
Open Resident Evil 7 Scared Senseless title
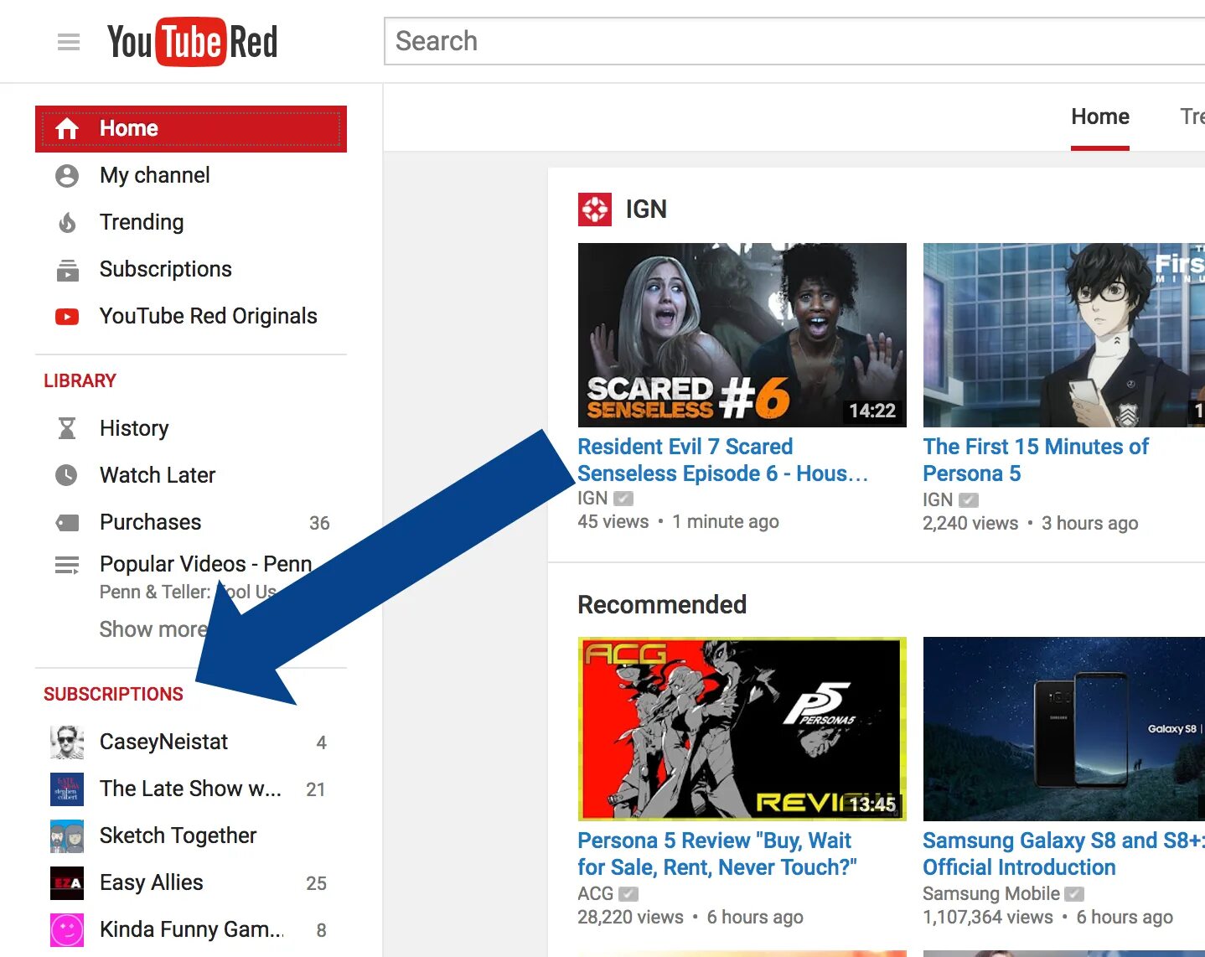click(x=722, y=460)
